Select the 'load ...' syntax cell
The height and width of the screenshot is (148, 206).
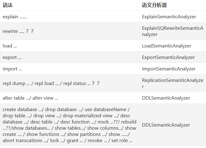[10, 46]
